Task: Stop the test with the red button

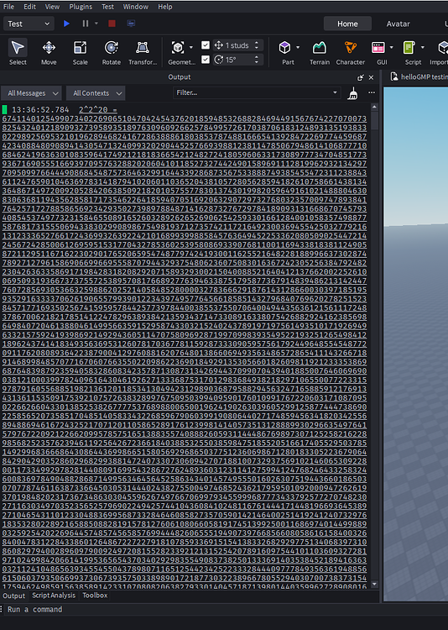Action: pos(112,24)
